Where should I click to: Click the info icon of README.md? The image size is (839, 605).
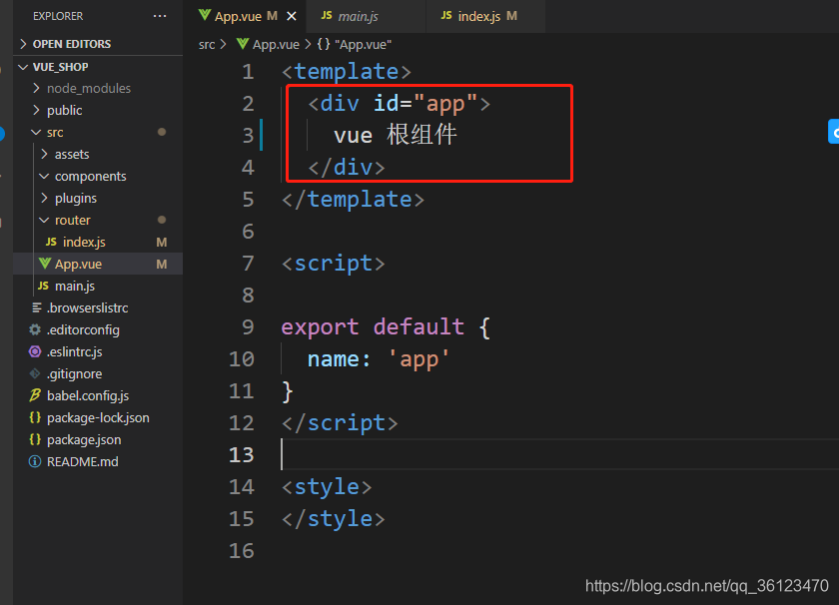pos(35,461)
